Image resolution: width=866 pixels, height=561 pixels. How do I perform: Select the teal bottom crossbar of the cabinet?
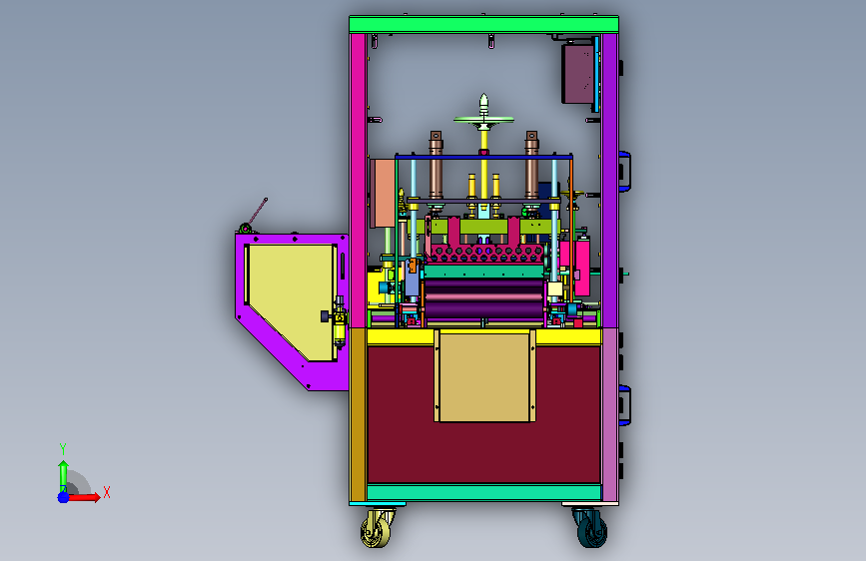(483, 492)
